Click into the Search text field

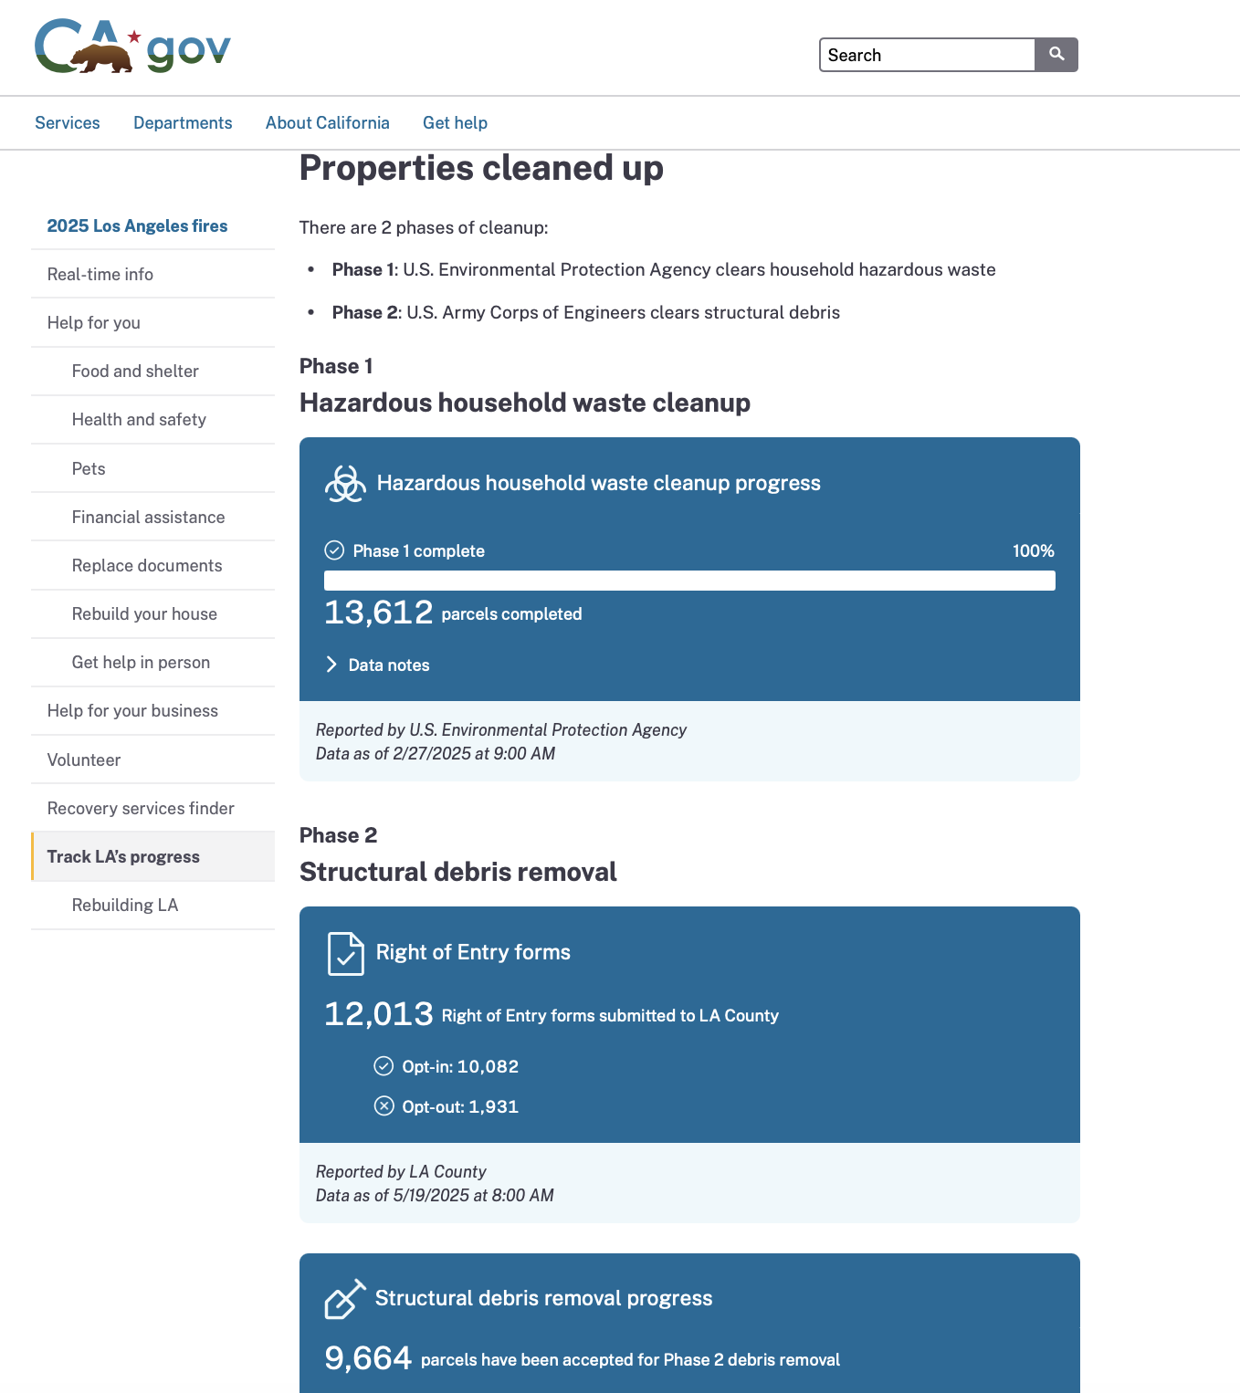click(x=927, y=55)
